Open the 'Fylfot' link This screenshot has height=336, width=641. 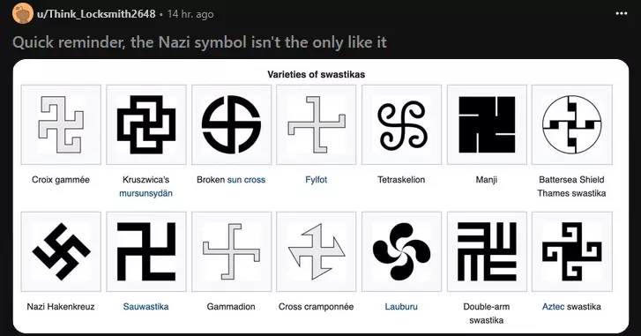(x=316, y=179)
